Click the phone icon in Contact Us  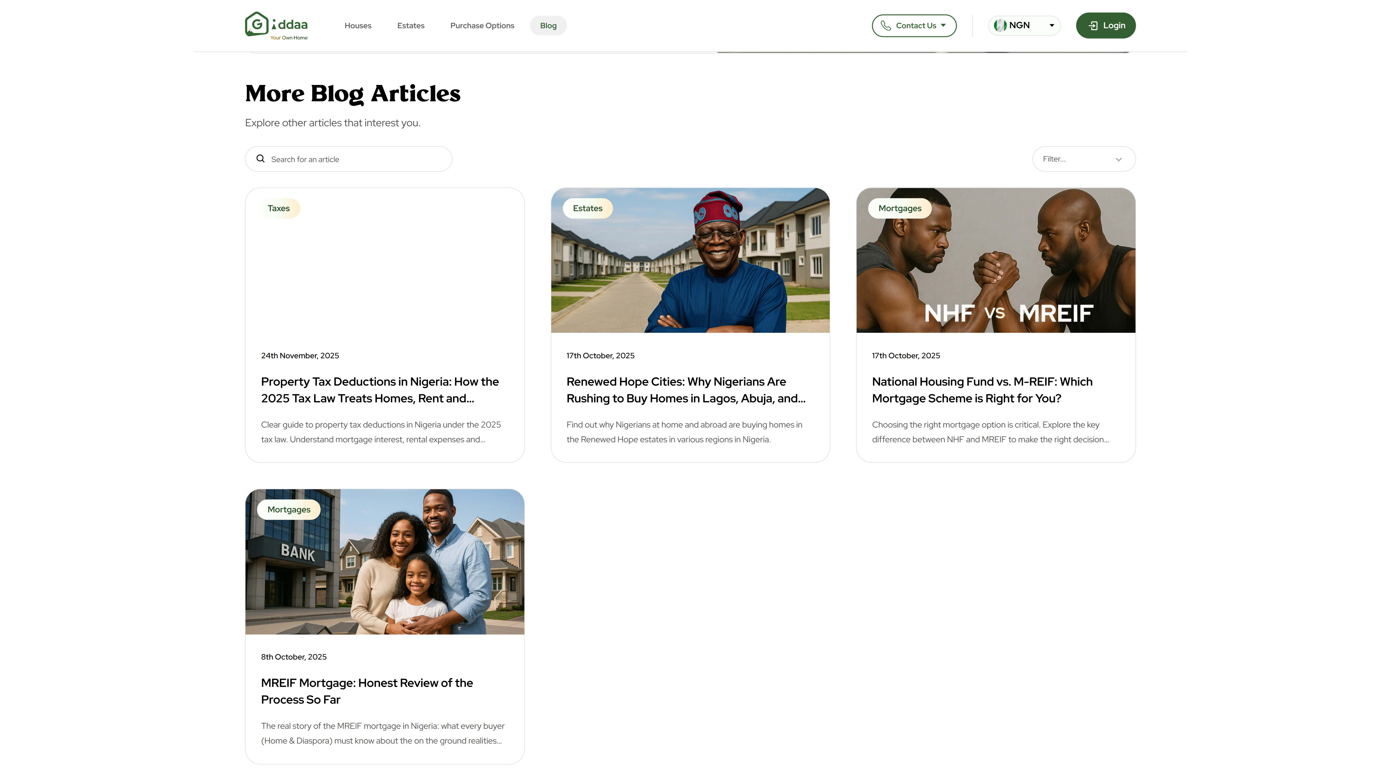tap(887, 25)
